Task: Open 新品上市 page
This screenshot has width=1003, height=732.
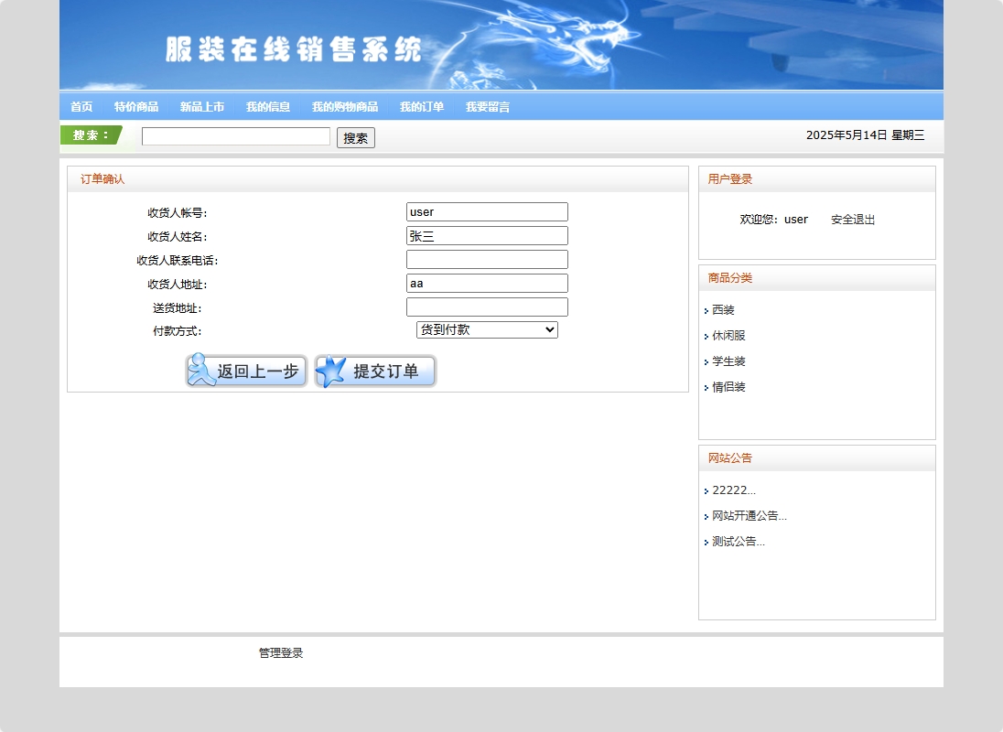Action: tap(202, 106)
